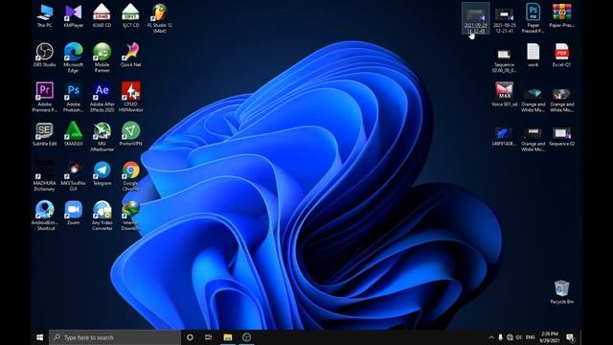Select the MSI Afterburner shortcut
The width and height of the screenshot is (613, 345).
click(102, 136)
